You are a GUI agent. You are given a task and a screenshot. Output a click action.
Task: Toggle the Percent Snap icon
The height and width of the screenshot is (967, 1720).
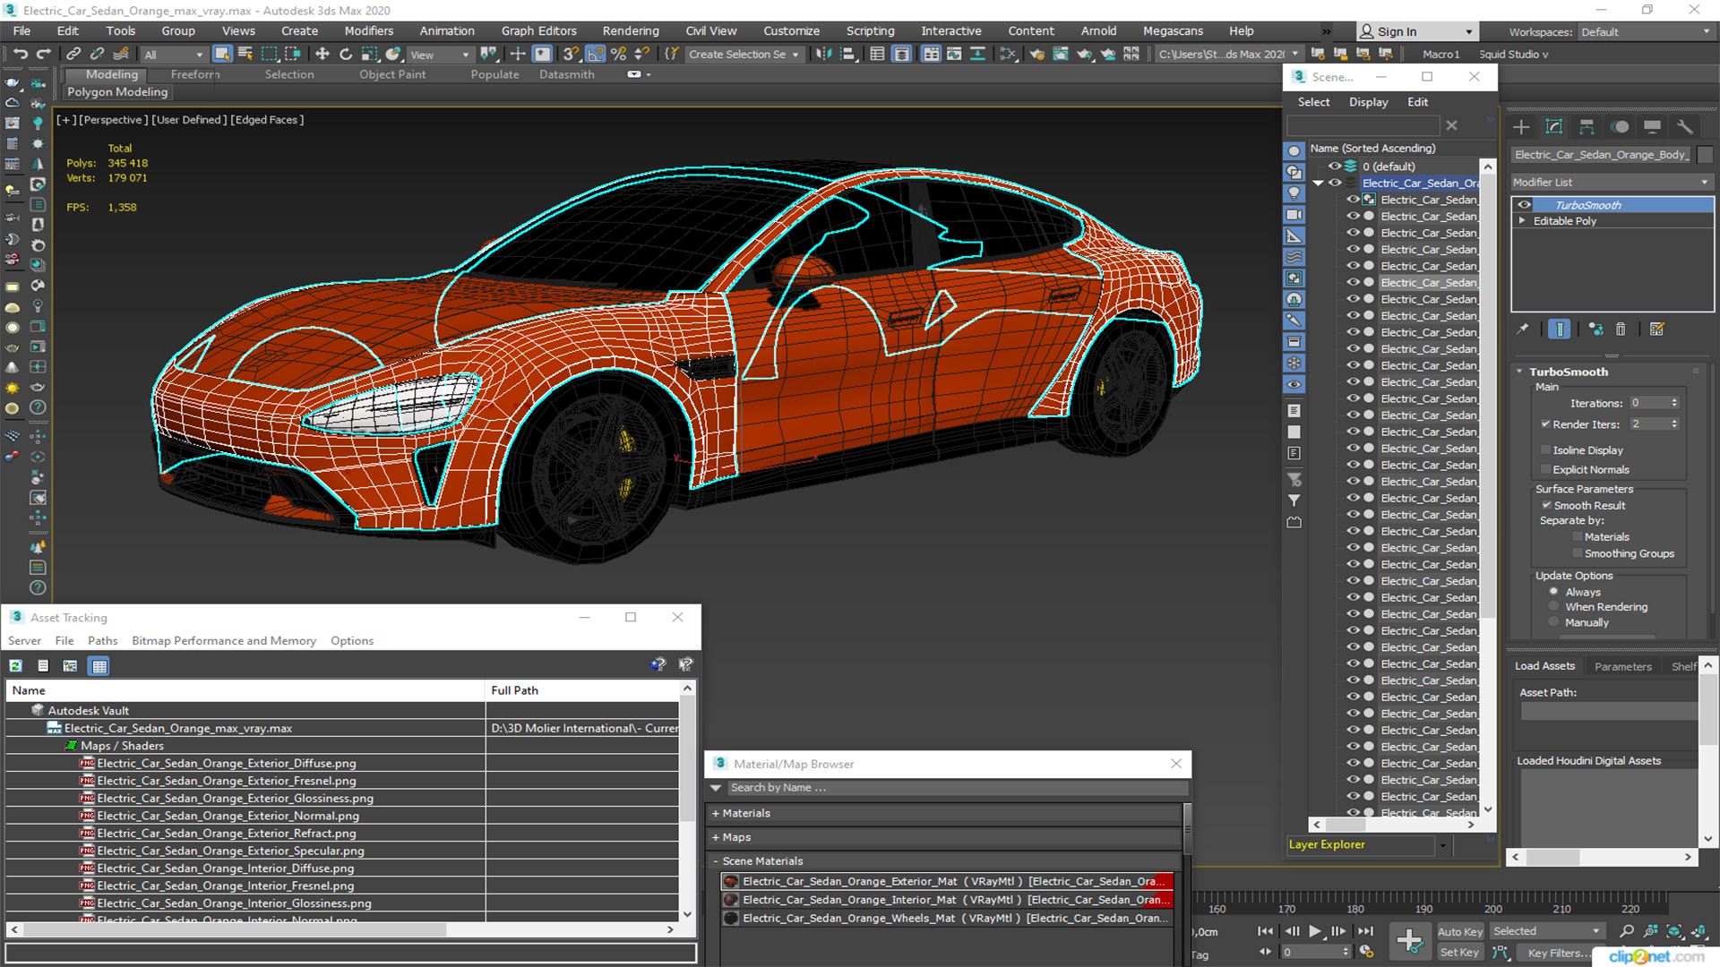pos(618,54)
